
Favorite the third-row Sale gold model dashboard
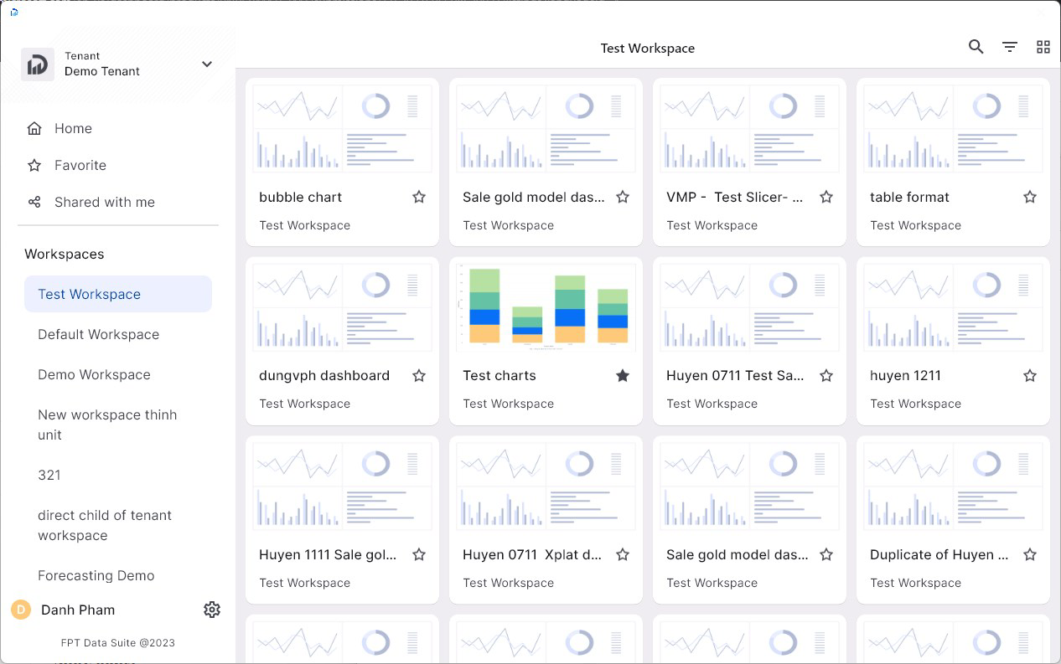point(826,554)
